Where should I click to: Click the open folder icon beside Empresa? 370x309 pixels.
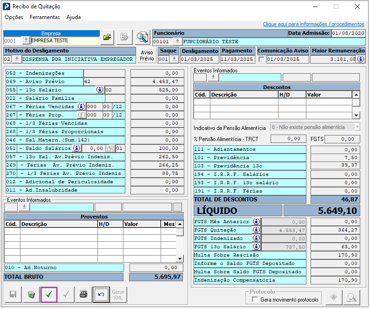[107, 37]
